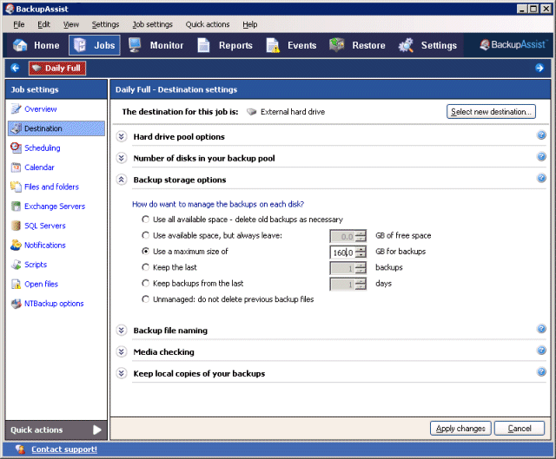This screenshot has height=459, width=556.
Task: Open the View menu
Action: [71, 24]
